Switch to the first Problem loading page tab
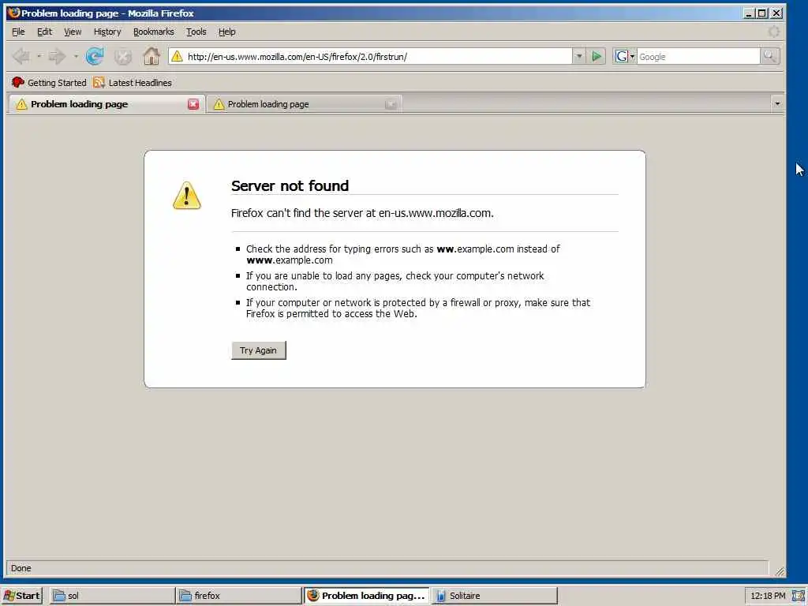Viewport: 808px width, 606px height. (x=106, y=104)
